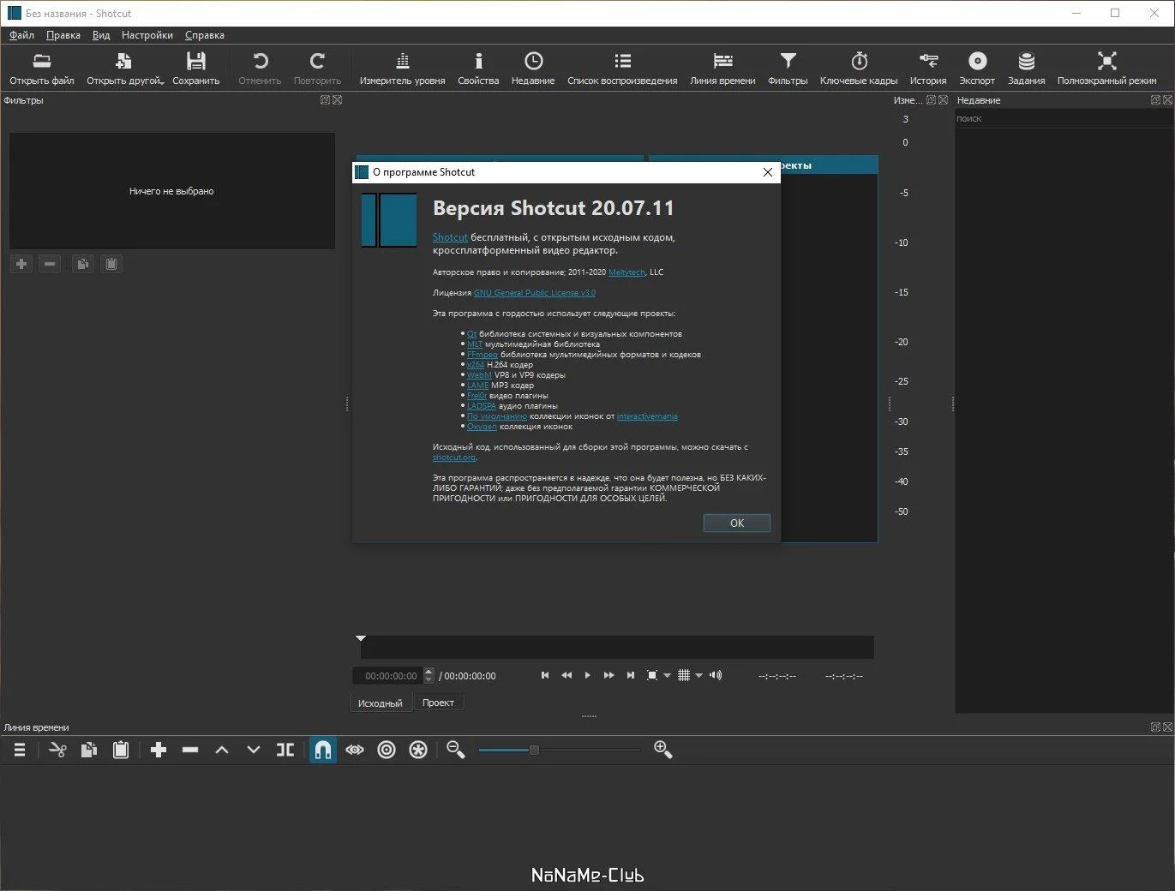Screen dimensions: 1175x891
Task: Open the interactivemania link
Action: [647, 416]
